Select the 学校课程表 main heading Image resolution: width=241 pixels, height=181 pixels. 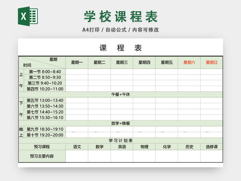pos(120,16)
